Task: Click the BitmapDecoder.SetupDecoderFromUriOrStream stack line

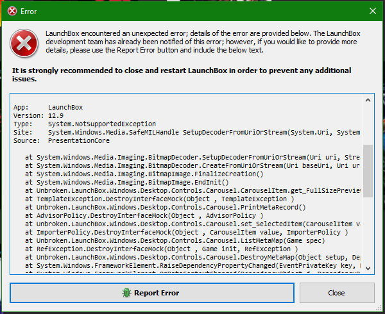Action: coord(193,157)
